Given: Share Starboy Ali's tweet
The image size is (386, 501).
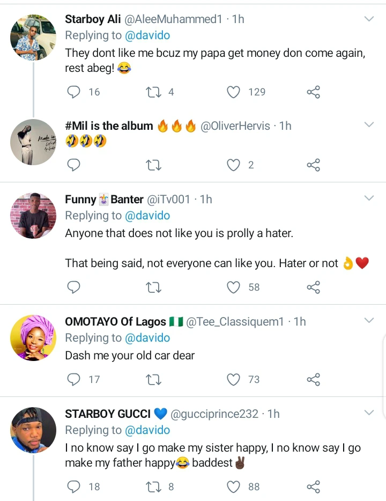Looking at the screenshot, I should pos(314,92).
